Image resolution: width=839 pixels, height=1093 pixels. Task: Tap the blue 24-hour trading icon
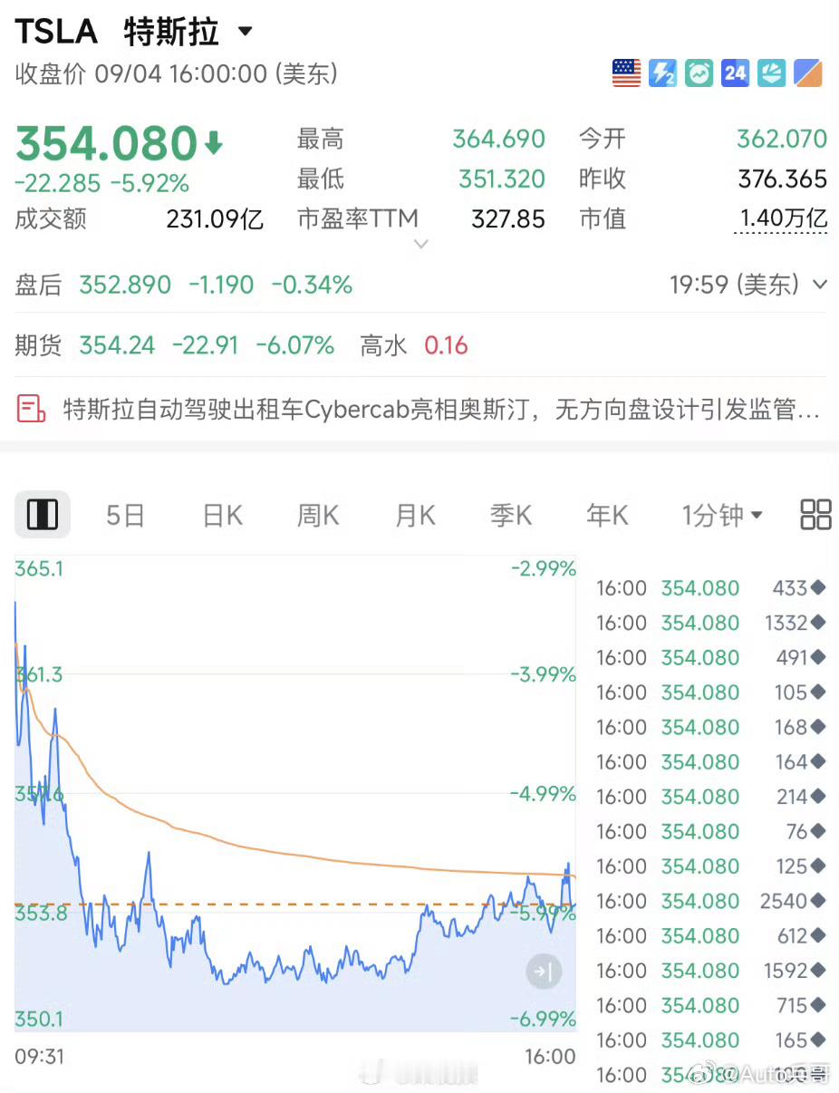735,73
